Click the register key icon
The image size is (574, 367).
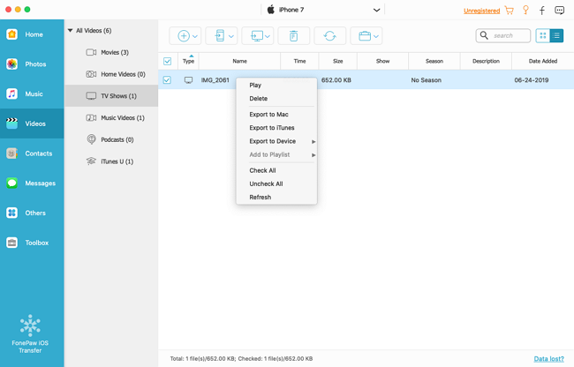(525, 10)
